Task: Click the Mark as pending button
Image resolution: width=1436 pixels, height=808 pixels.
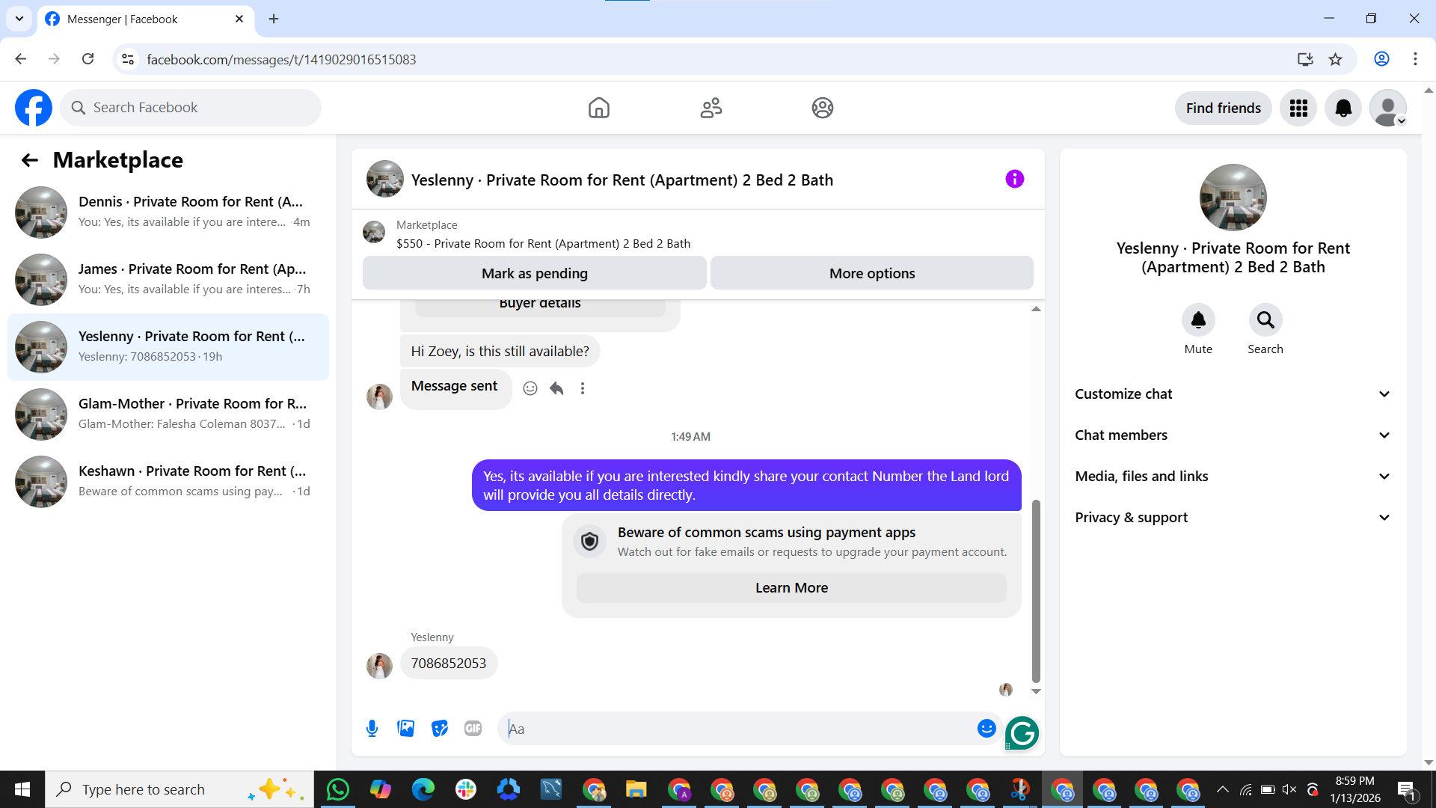Action: (534, 273)
